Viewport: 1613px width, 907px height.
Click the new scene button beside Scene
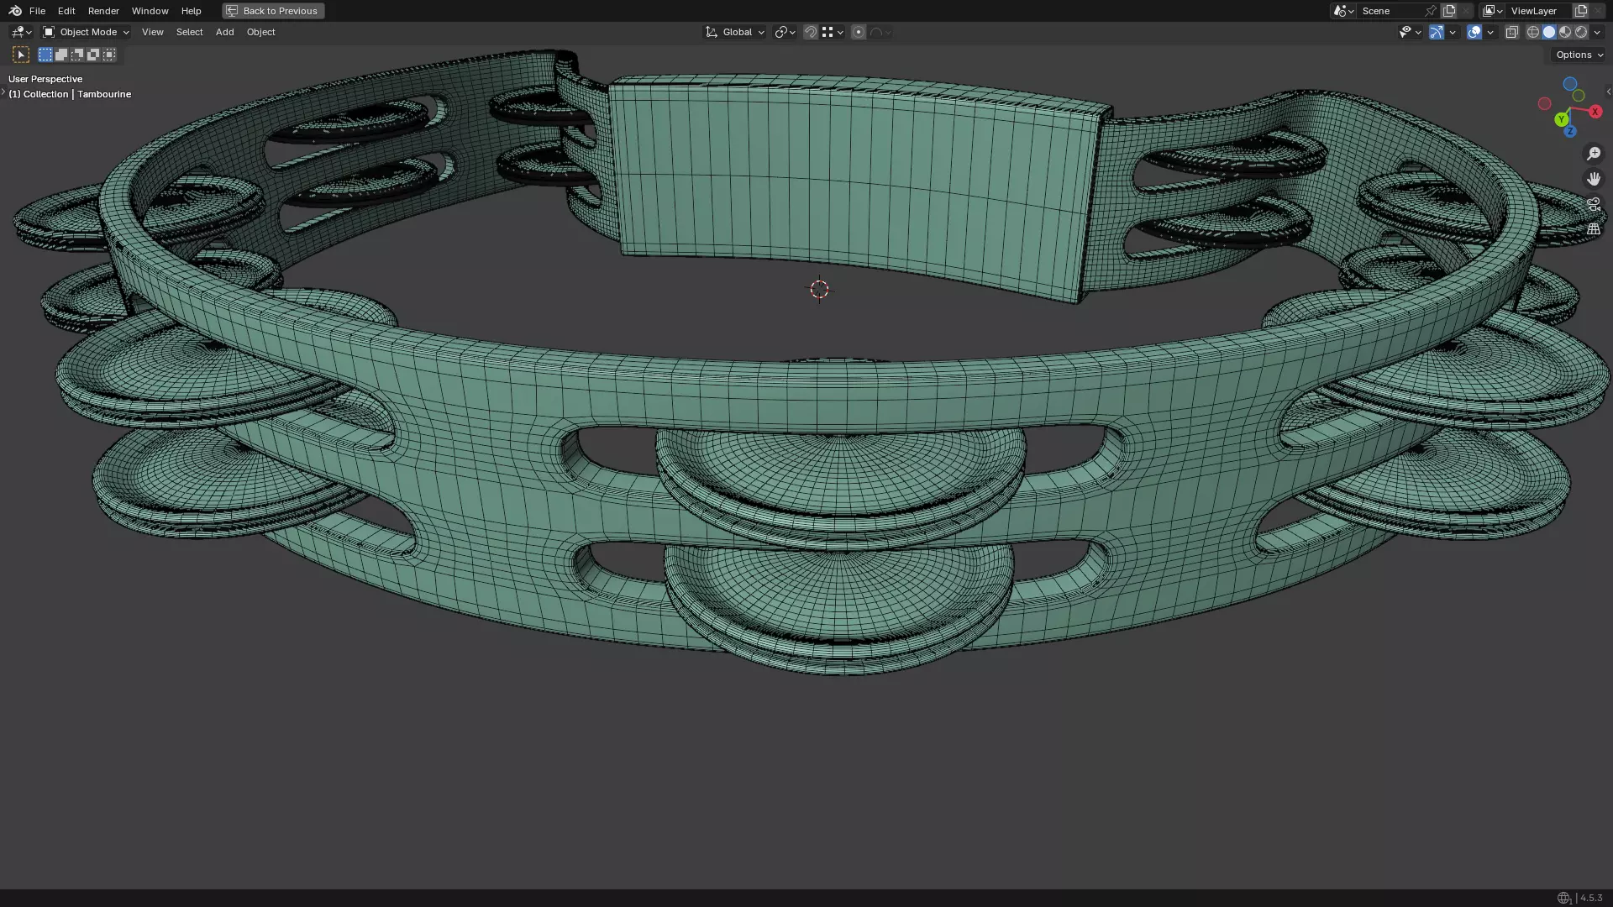coord(1449,11)
